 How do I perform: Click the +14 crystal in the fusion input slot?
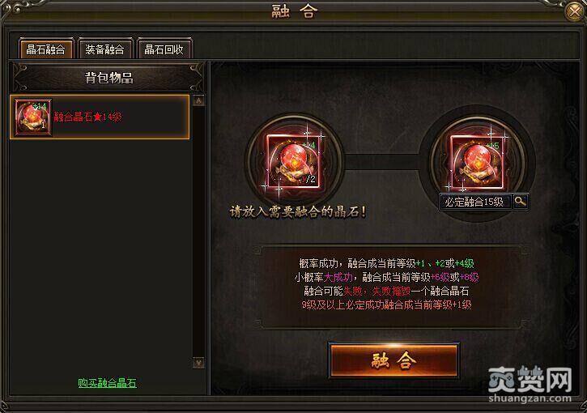(x=294, y=161)
